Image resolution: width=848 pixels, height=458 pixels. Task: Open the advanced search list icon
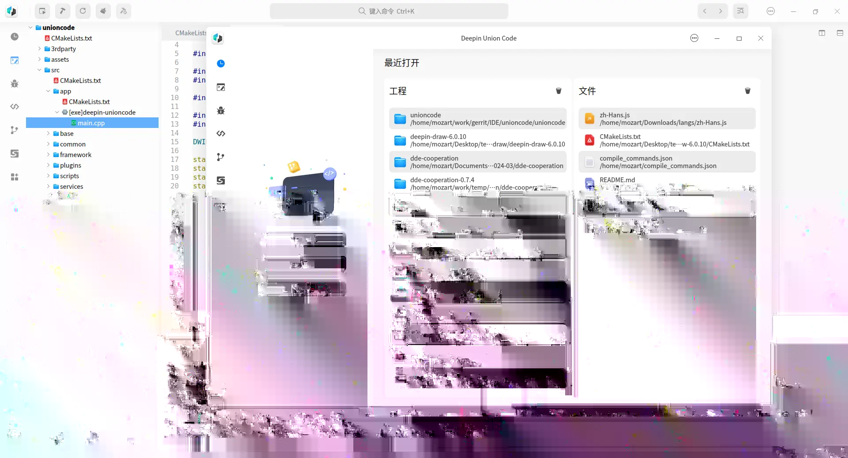(x=741, y=11)
